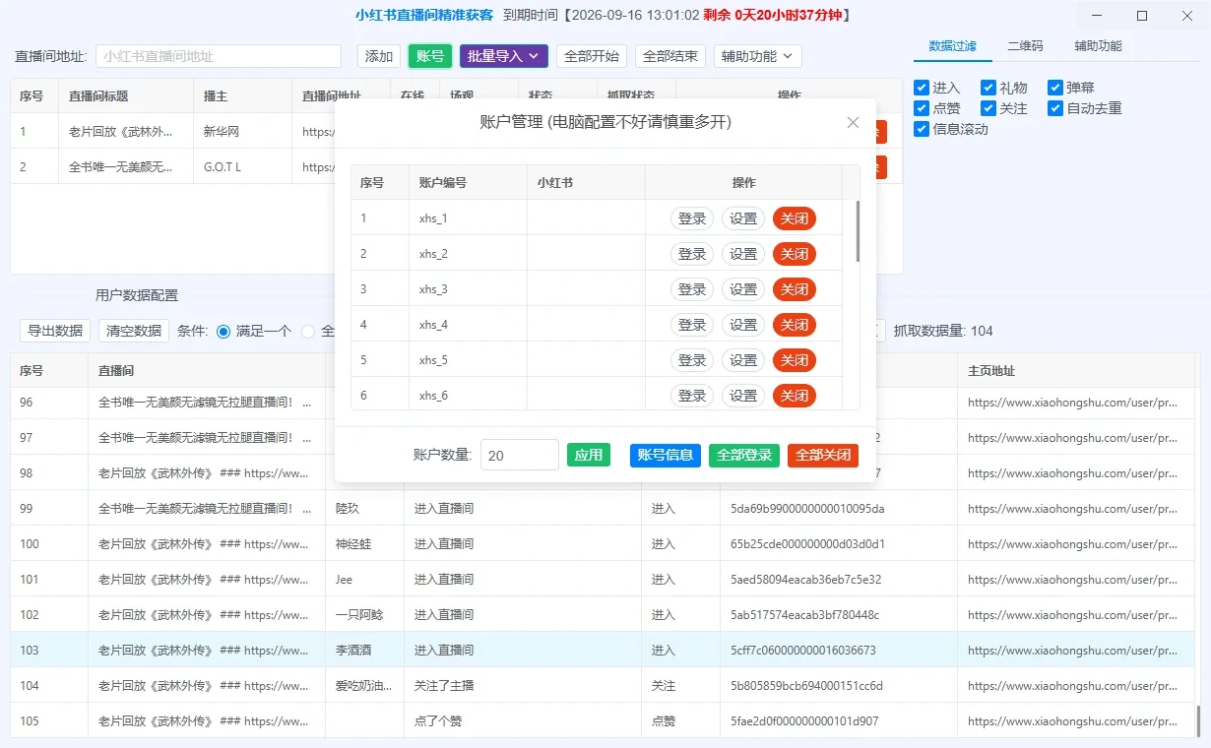Click the account list scrollbar in dialog
Viewport: 1211px width, 748px height.
pyautogui.click(x=858, y=231)
